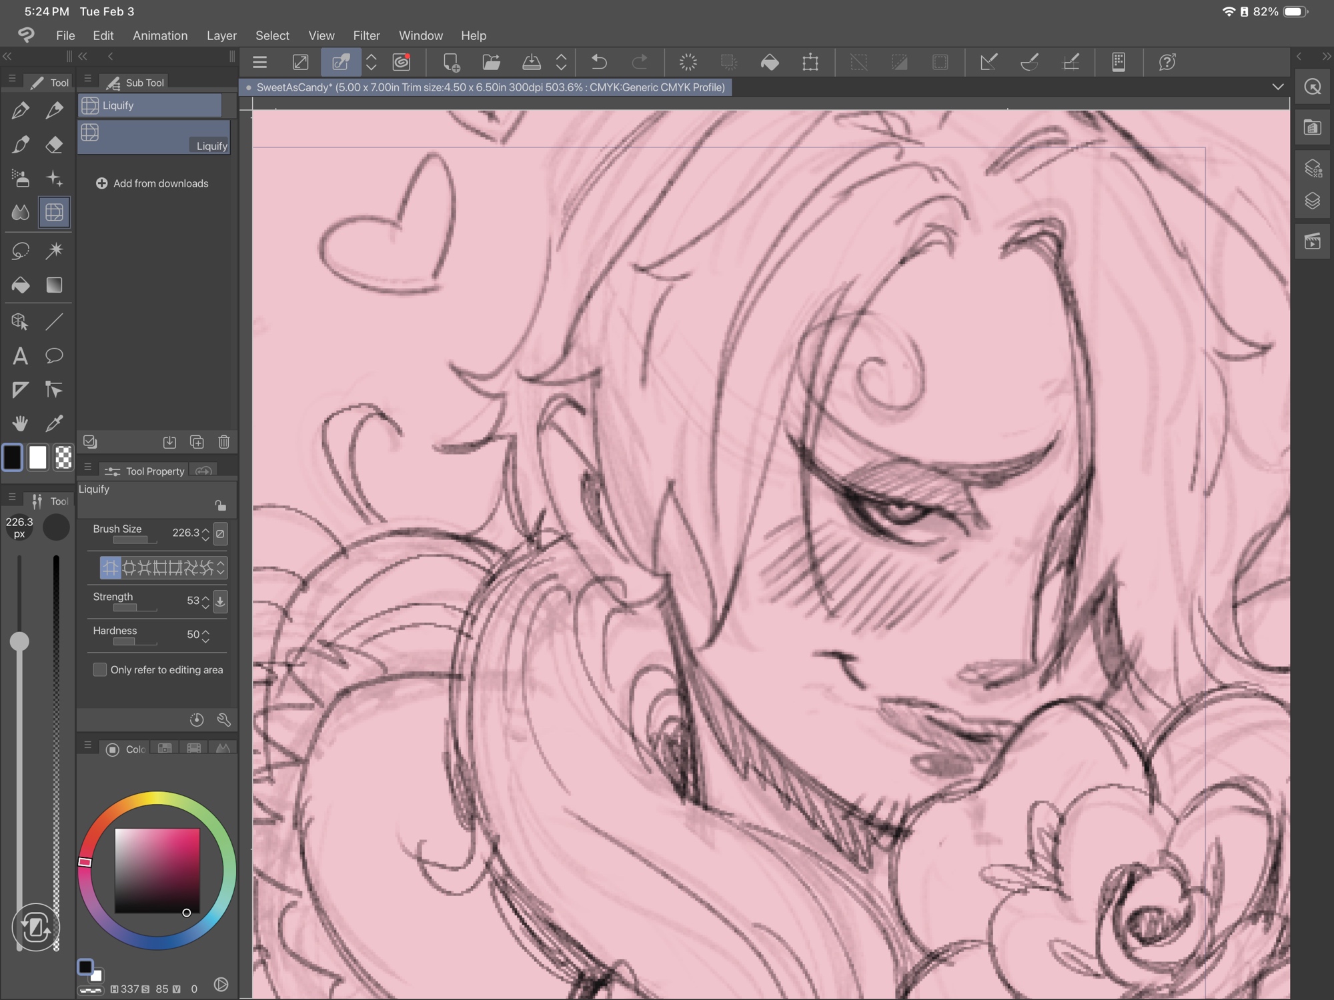The image size is (1334, 1000).
Task: Select the Eyedropper tool
Action: pos(54,423)
